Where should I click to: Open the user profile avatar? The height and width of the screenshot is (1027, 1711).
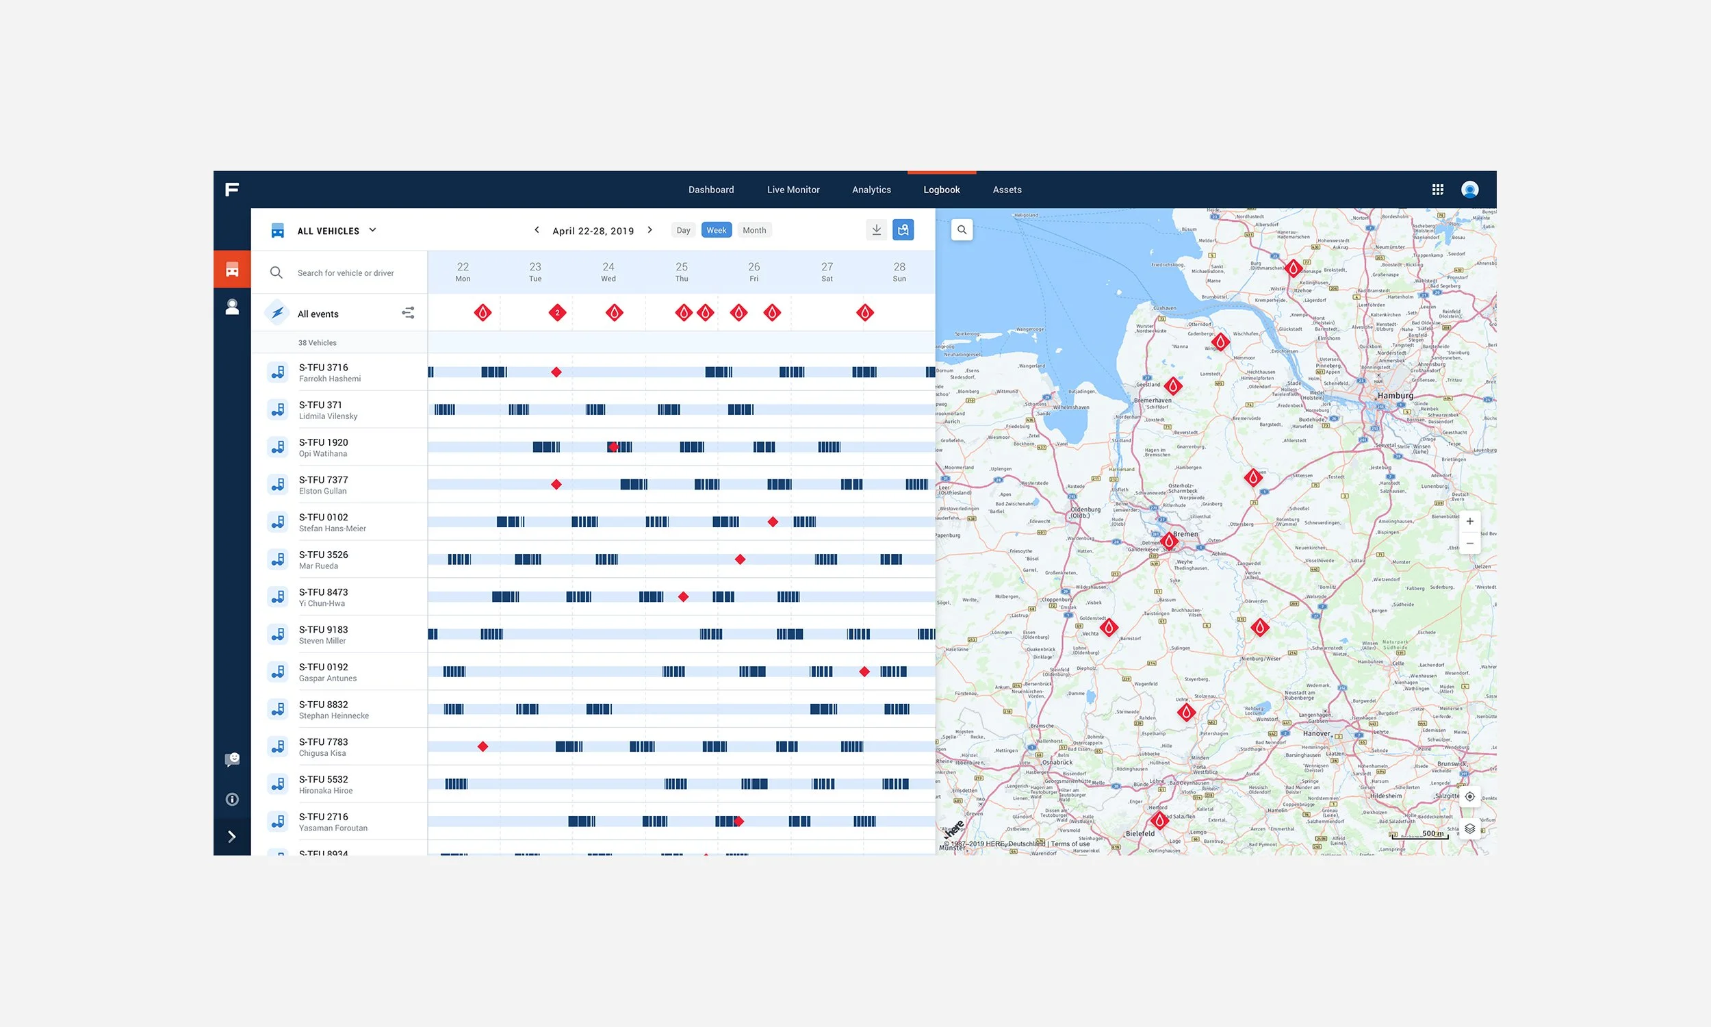[1469, 190]
